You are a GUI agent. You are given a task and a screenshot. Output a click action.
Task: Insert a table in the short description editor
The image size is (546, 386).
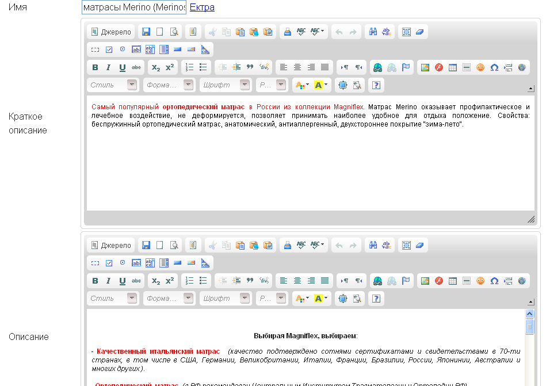point(452,67)
